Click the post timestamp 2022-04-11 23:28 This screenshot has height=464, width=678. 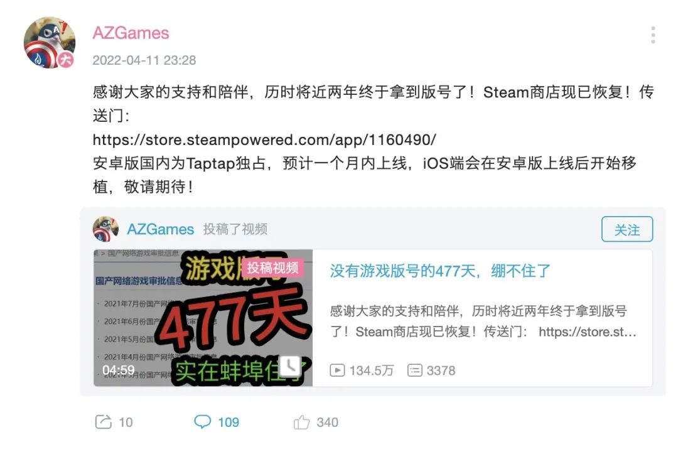(x=144, y=60)
